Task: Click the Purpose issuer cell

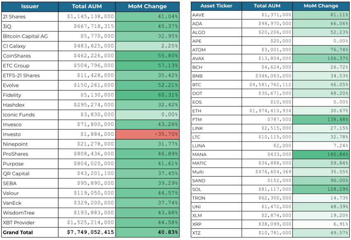Action: pos(30,164)
